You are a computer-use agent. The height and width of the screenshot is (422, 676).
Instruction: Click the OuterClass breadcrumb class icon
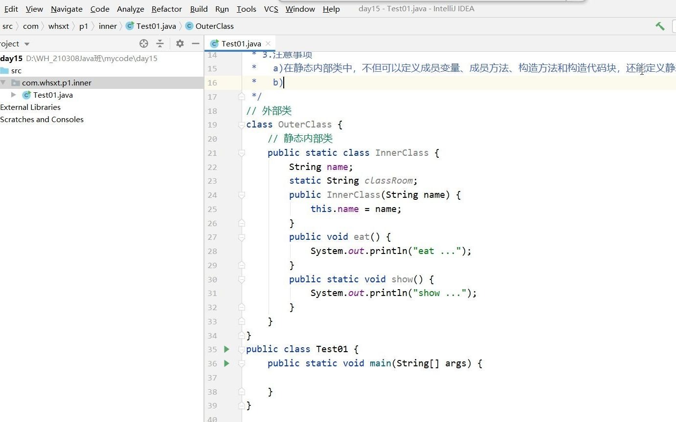point(189,26)
